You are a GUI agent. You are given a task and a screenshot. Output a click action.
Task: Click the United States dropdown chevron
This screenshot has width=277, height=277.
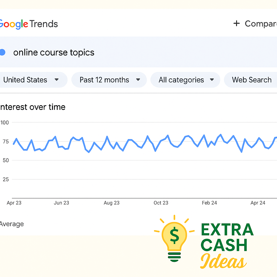(57, 80)
